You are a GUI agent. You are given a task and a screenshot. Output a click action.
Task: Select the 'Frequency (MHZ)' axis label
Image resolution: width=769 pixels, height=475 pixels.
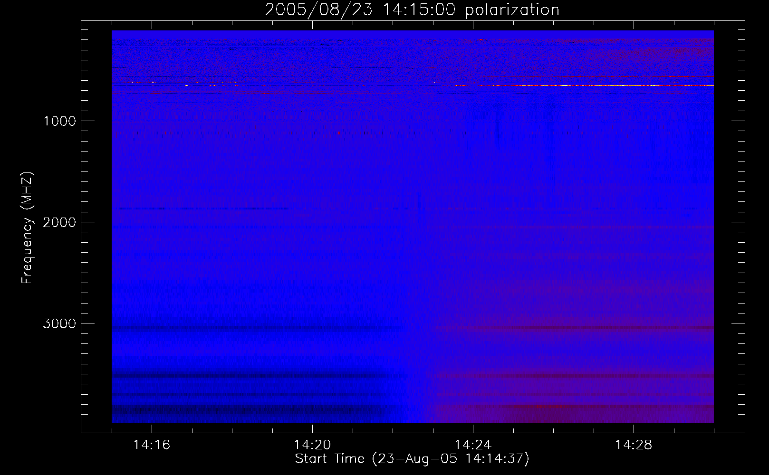(x=27, y=228)
